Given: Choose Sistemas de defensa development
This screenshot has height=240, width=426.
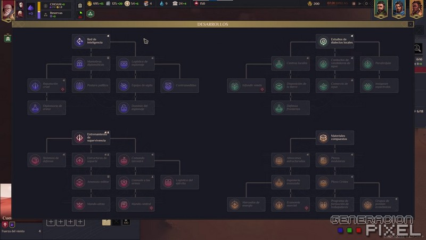Looking at the screenshot, I should click(47, 159).
